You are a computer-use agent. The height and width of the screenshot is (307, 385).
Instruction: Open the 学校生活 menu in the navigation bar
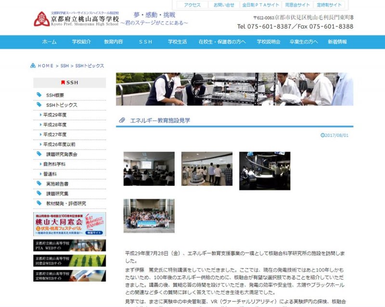coord(177,42)
